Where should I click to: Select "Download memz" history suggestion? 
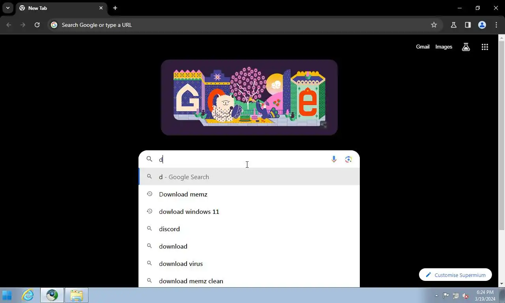[249, 194]
